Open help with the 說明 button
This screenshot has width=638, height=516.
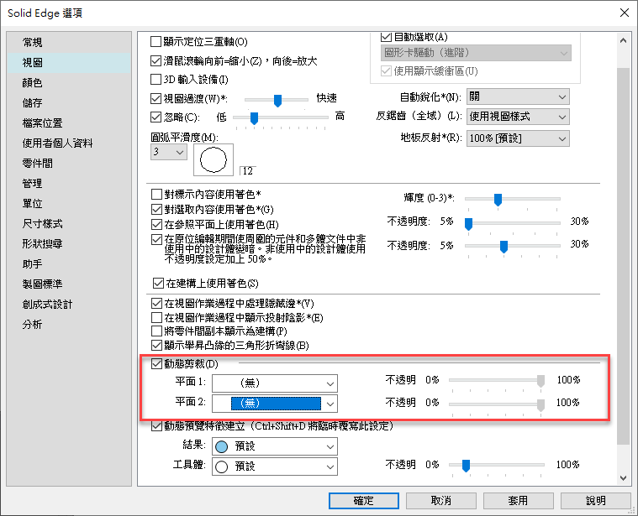[596, 501]
